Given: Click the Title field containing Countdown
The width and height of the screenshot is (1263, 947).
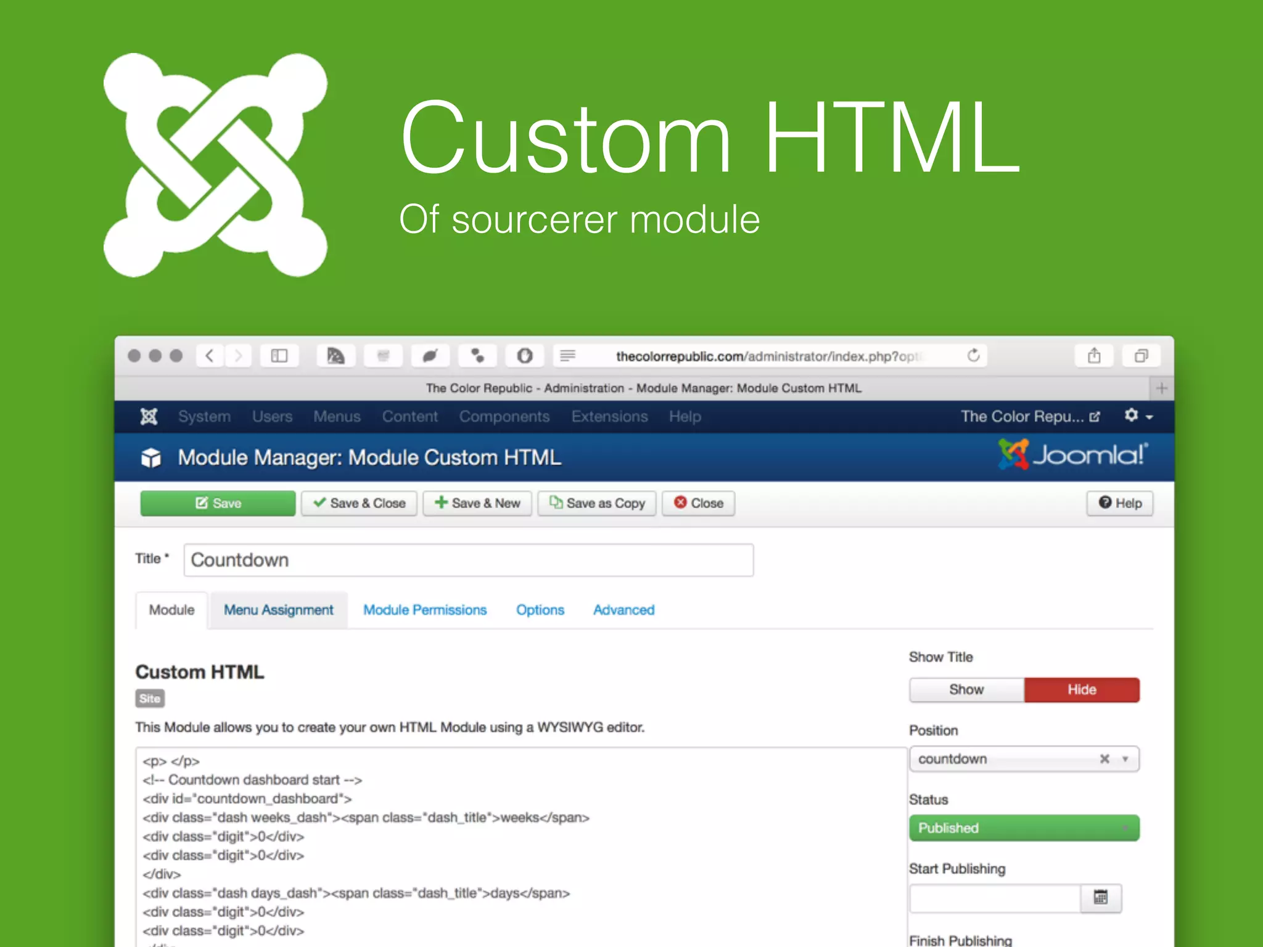Looking at the screenshot, I should pyautogui.click(x=469, y=560).
